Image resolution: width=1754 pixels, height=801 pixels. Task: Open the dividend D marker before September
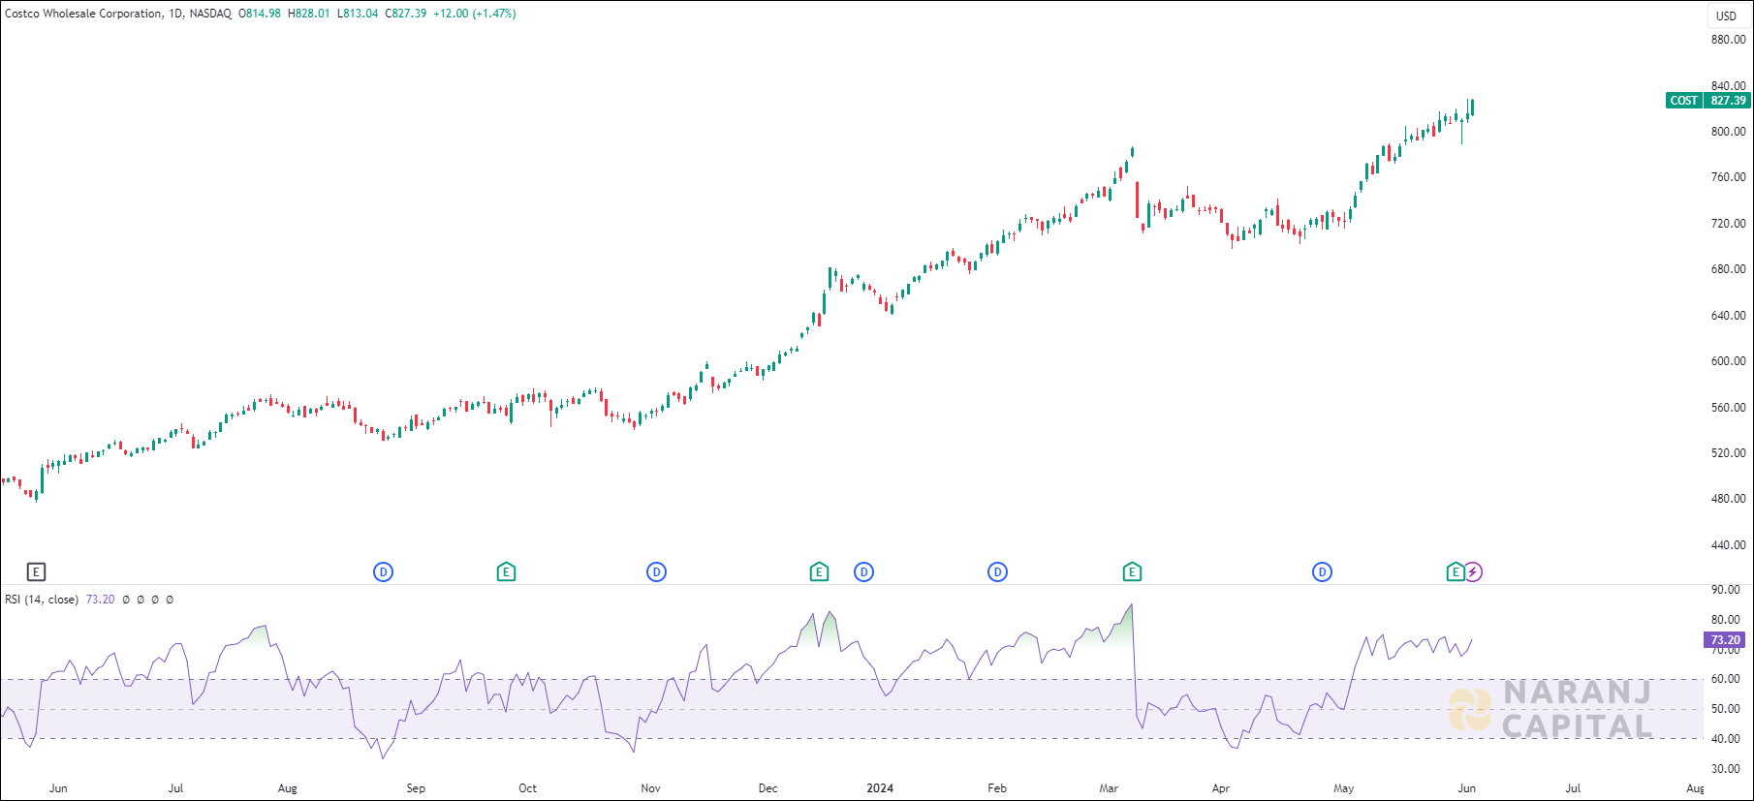(383, 572)
